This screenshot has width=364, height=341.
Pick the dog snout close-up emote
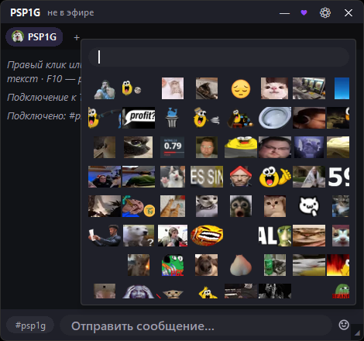click(x=207, y=265)
